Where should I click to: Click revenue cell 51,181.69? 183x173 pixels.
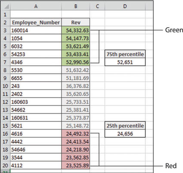click(x=76, y=78)
